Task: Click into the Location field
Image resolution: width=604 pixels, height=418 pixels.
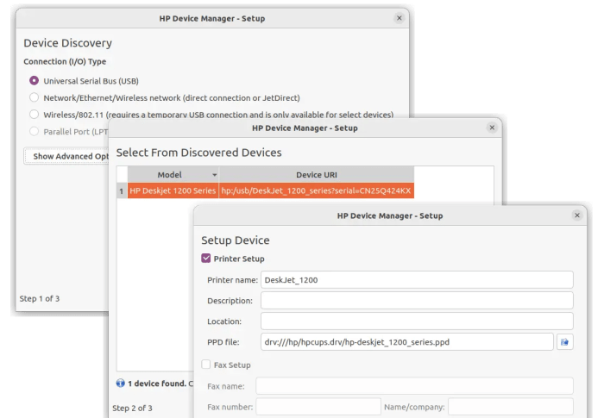Action: click(417, 321)
